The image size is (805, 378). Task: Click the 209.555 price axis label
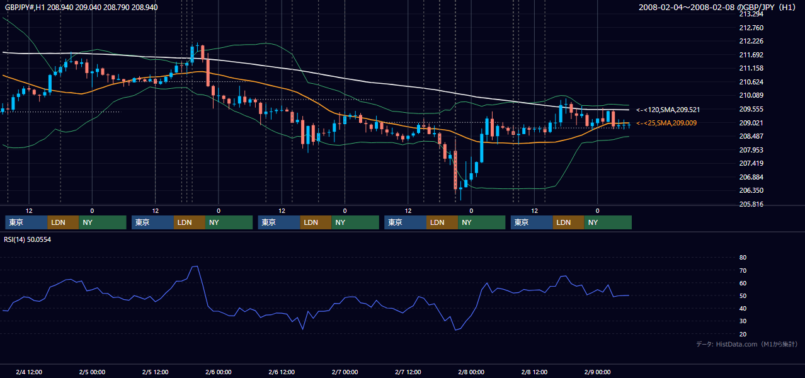[x=751, y=109]
